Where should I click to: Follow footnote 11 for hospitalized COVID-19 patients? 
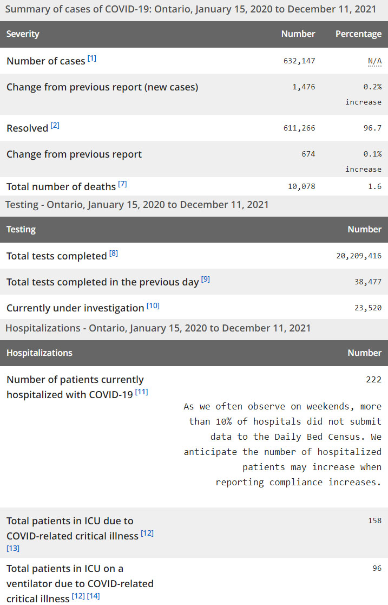(x=142, y=392)
